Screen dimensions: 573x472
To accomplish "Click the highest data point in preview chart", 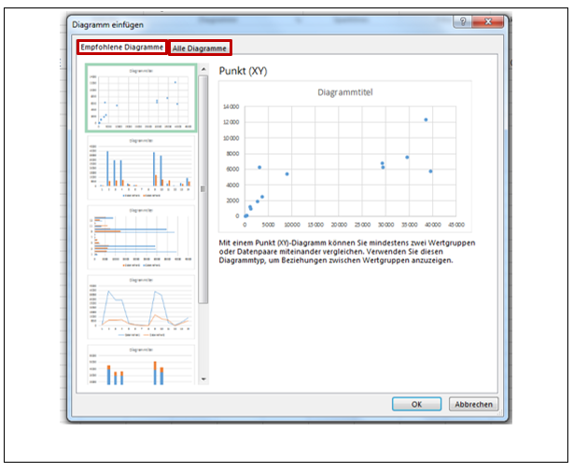I will coord(426,119).
